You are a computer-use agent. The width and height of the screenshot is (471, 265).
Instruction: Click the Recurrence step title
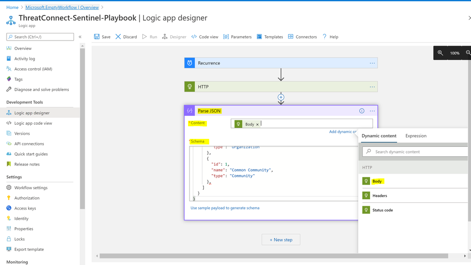[x=209, y=63]
